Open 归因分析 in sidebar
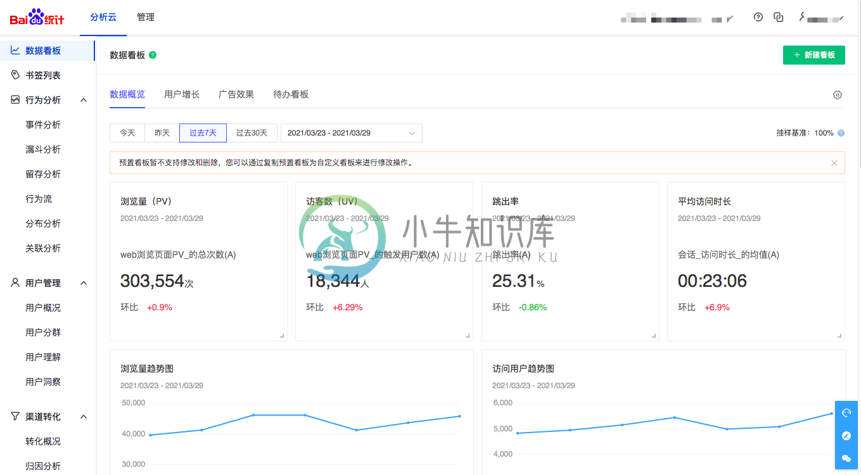The width and height of the screenshot is (861, 475). tap(43, 466)
